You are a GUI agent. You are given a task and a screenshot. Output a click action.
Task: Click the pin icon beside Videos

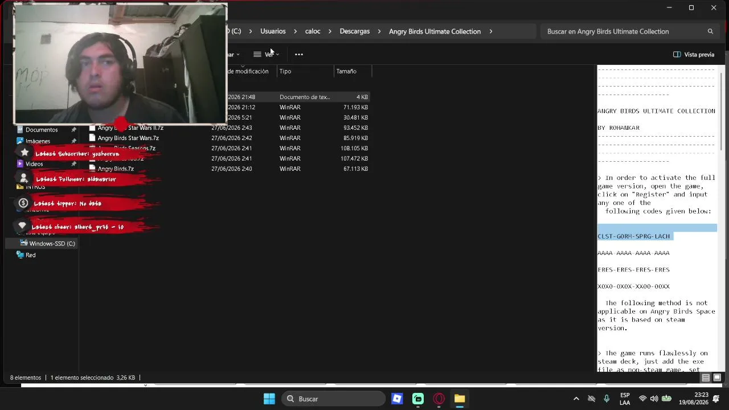73,164
